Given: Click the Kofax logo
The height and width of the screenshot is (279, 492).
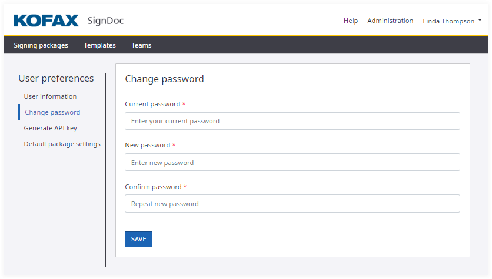Looking at the screenshot, I should pos(46,21).
